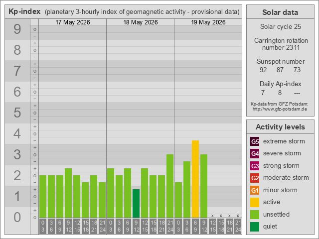This screenshot has height=239, width=319.
Task: Select the 18 May 18-21 time slot label
Action: (161, 226)
